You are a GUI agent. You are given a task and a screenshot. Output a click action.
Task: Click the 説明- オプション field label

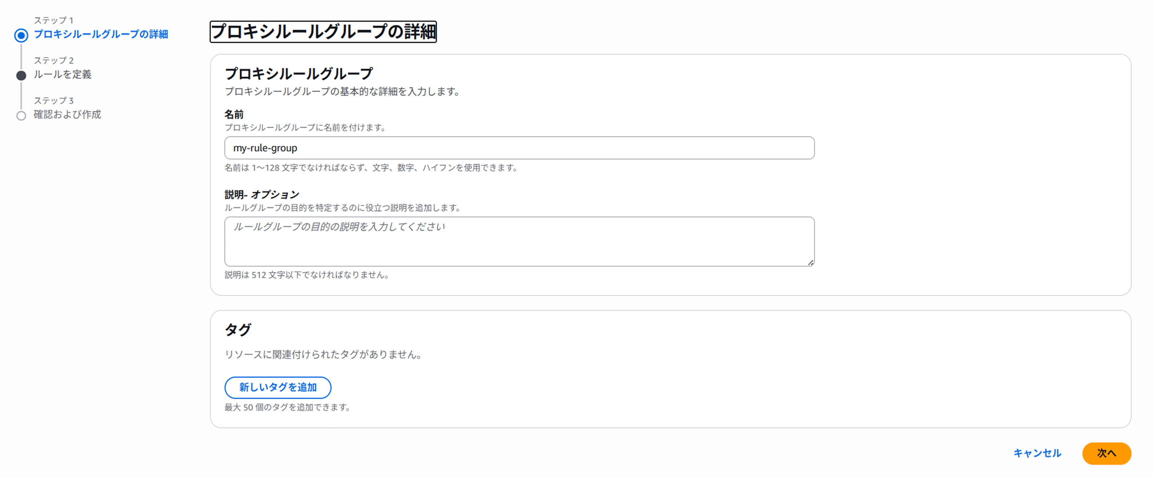[x=262, y=195]
